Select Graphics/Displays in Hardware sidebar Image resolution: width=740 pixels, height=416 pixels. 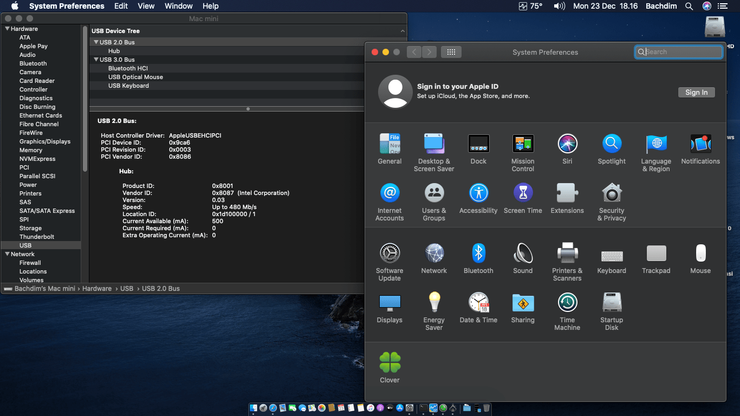click(45, 141)
